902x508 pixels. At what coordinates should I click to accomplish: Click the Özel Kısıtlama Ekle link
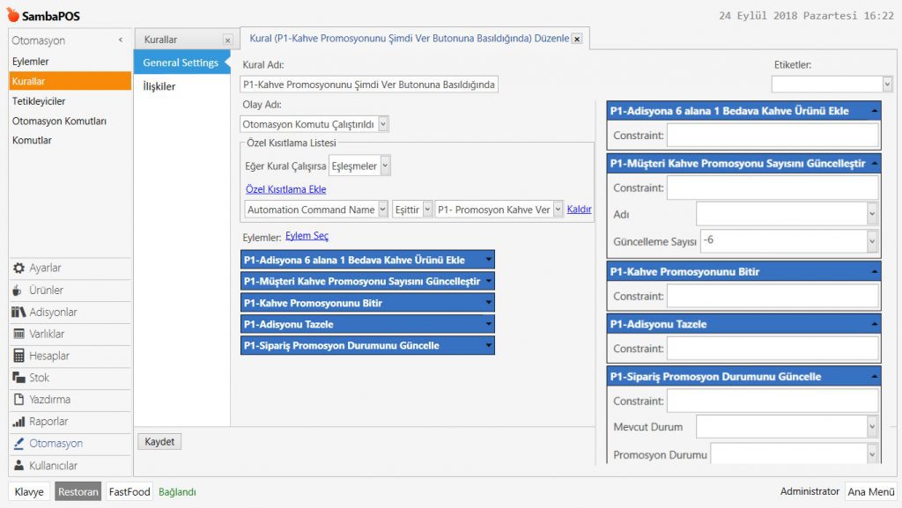tap(285, 189)
